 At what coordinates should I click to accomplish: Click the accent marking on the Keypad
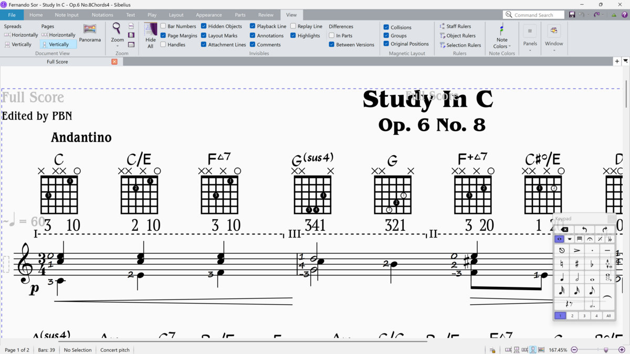(x=576, y=251)
